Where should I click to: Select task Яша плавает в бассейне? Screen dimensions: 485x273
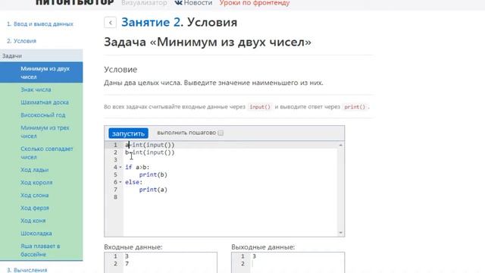click(40, 250)
